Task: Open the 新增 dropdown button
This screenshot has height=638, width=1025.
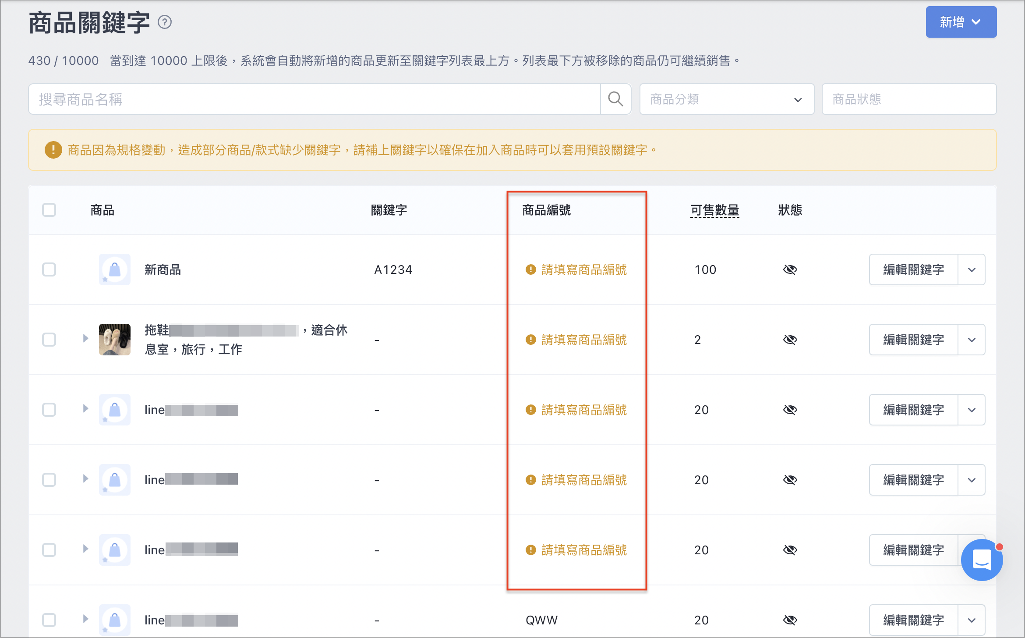Action: point(961,22)
